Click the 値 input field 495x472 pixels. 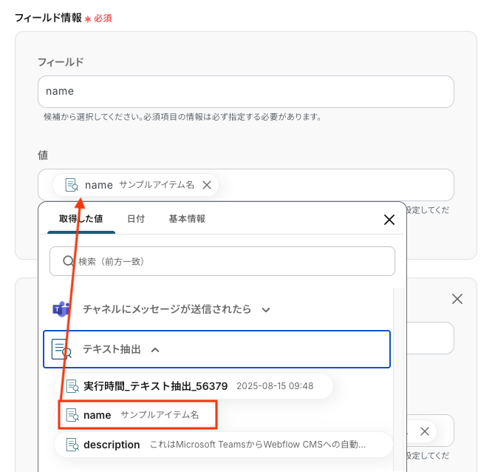tap(332, 184)
